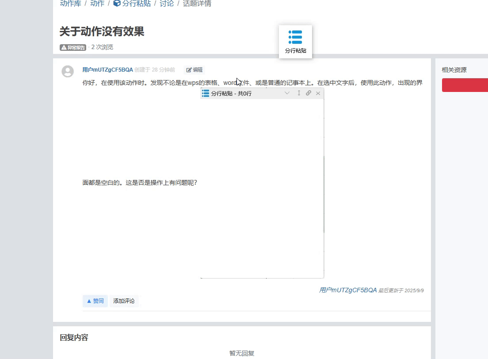
Task: Click the 异常报告 warning badge
Action: [x=73, y=47]
